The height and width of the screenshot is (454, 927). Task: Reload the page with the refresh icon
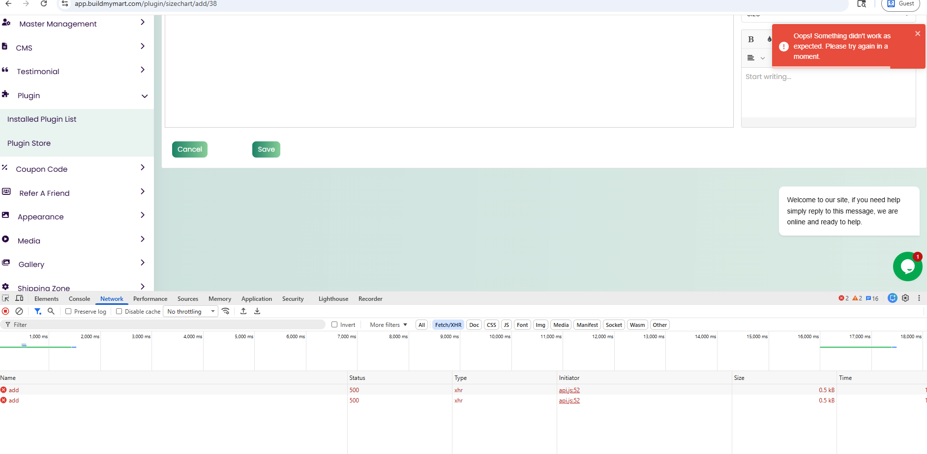[44, 3]
